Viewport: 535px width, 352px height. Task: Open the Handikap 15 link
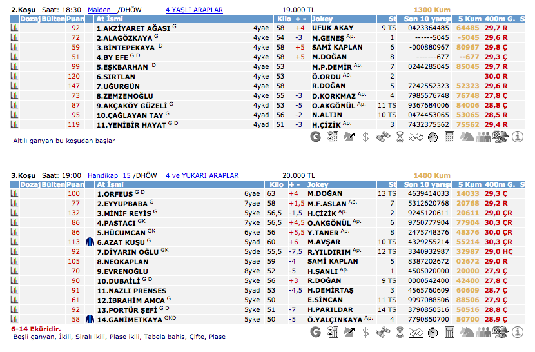coord(109,175)
